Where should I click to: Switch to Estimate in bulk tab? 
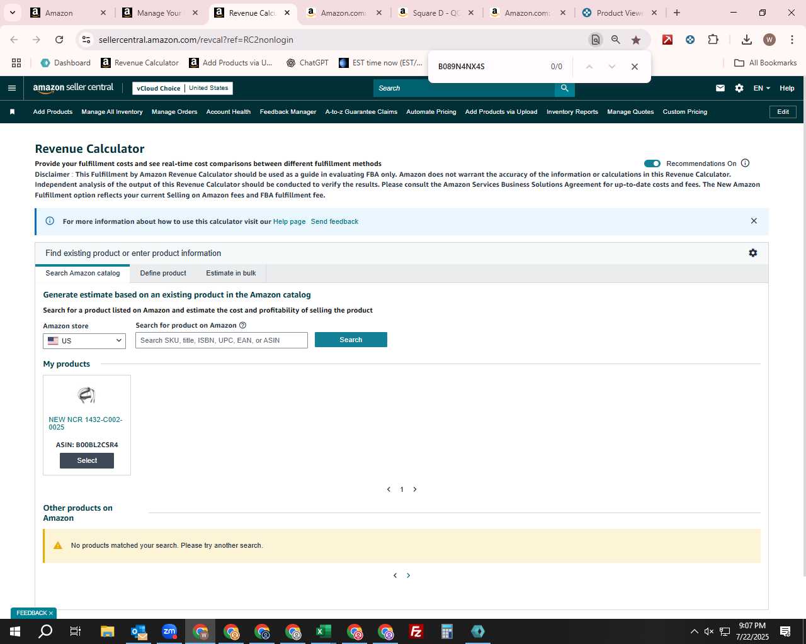231,274
